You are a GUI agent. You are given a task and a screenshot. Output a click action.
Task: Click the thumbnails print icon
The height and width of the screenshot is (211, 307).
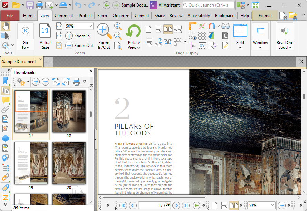point(76,82)
